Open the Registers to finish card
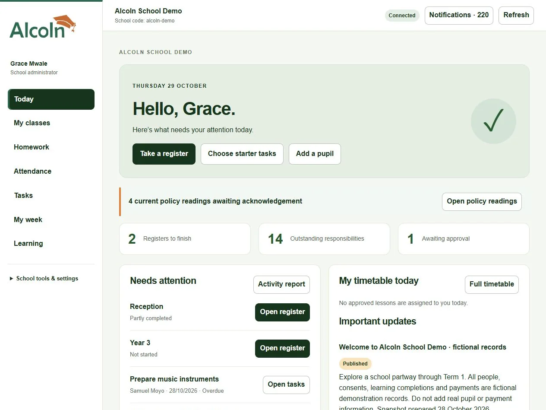 pyautogui.click(x=185, y=239)
